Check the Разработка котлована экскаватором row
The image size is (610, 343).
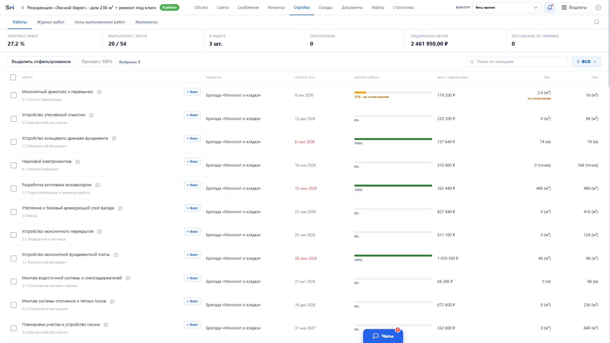(14, 189)
